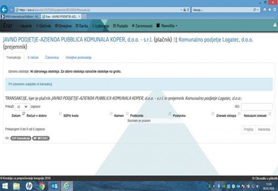Sort the table by SEPA koda
This screenshot has width=278, height=191.
[x=71, y=116]
